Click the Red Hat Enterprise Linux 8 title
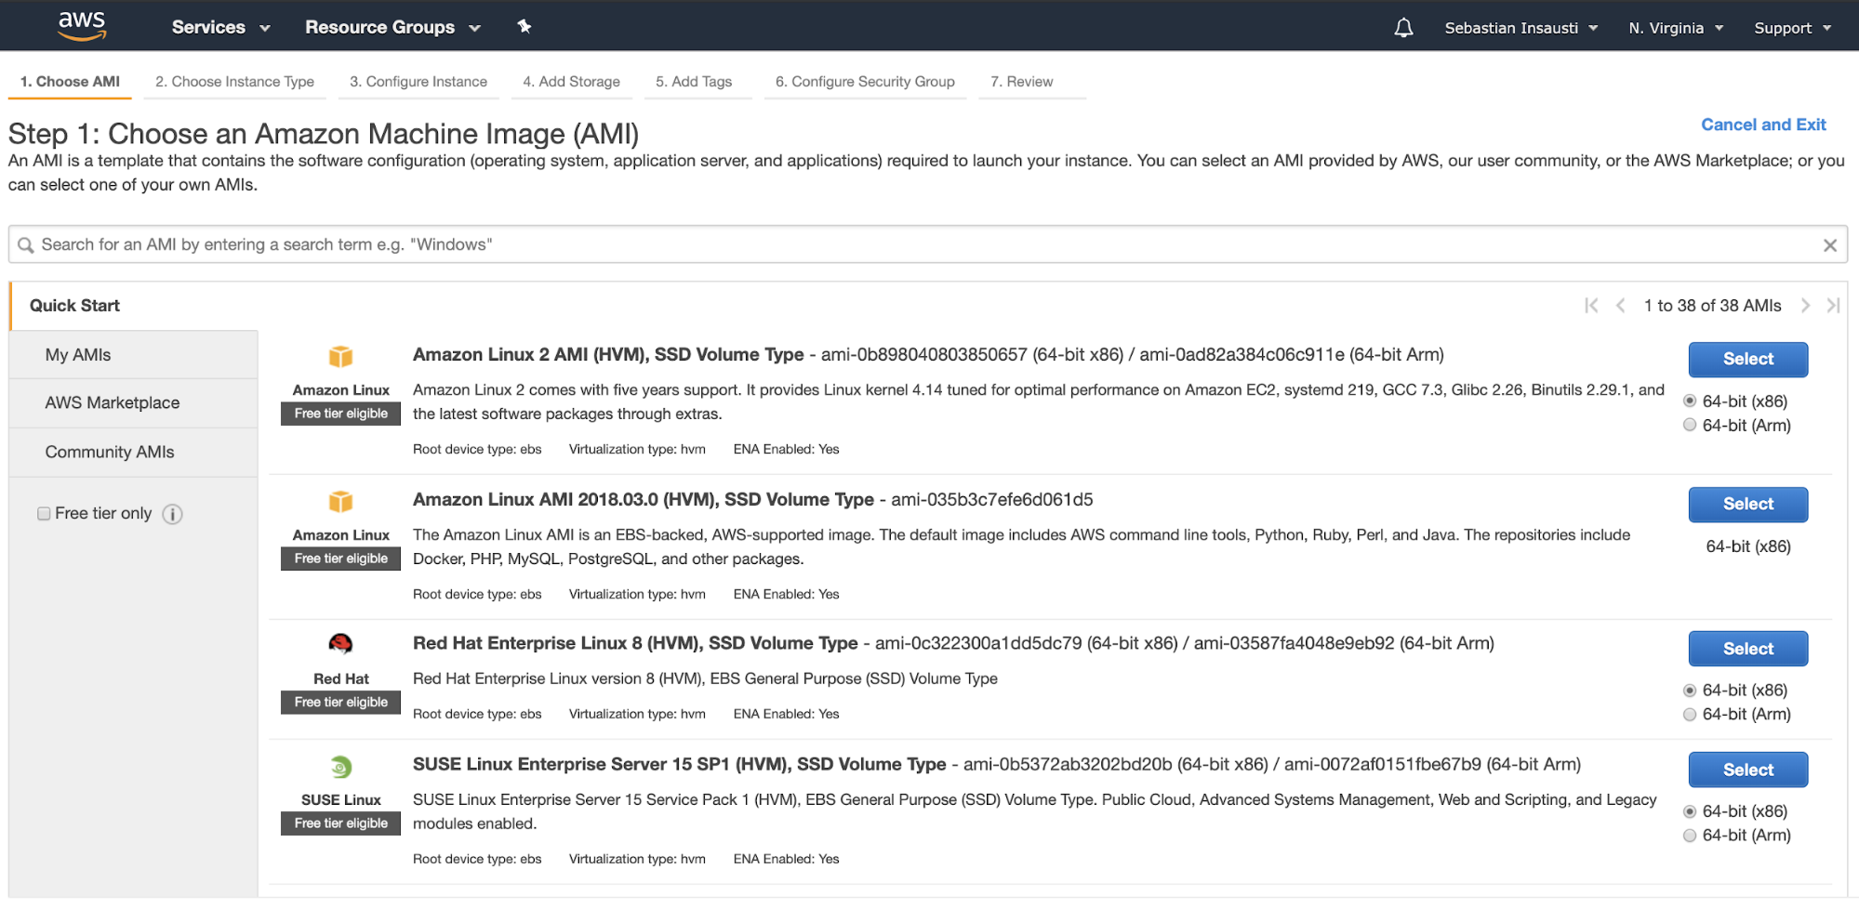This screenshot has width=1859, height=908. (635, 643)
